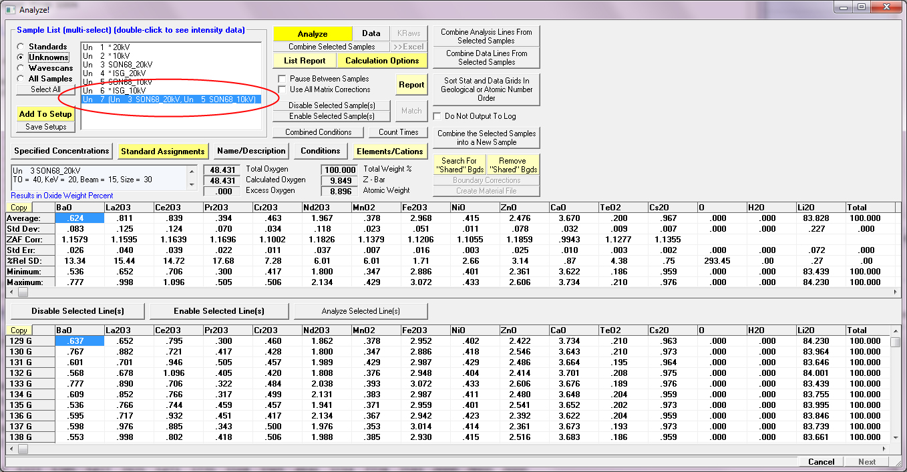Toggle Do Not Output To Log

click(437, 116)
